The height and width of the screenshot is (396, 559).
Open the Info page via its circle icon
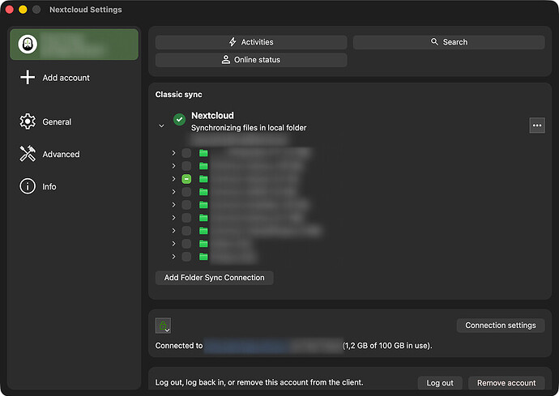point(28,186)
